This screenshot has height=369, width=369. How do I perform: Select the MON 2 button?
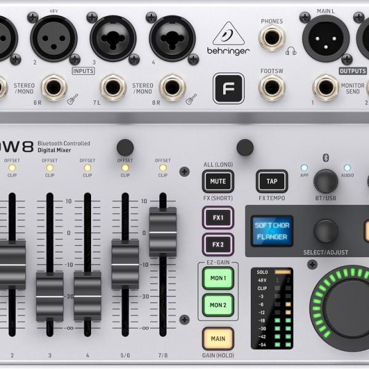(218, 305)
